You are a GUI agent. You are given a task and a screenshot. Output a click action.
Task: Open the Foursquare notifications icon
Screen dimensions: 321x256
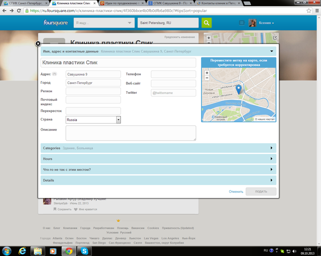click(x=242, y=23)
